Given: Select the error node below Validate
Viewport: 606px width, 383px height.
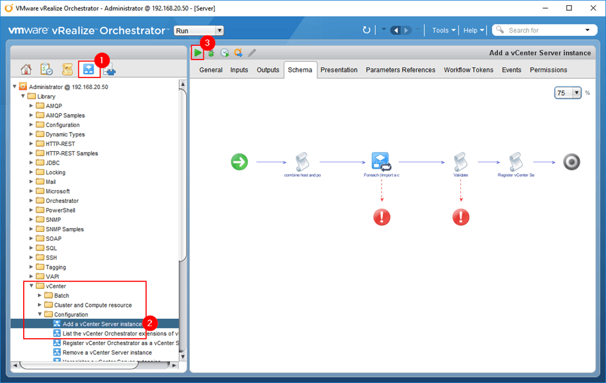Looking at the screenshot, I should (x=461, y=217).
